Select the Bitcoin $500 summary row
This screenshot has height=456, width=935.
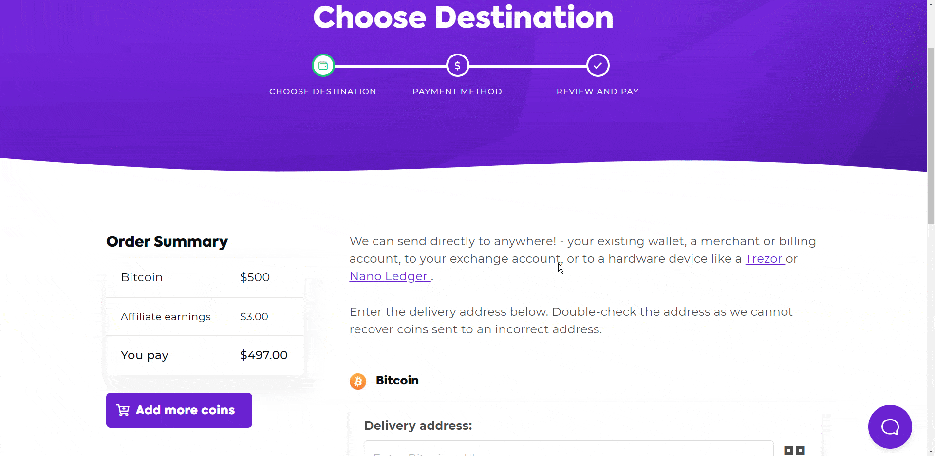click(204, 277)
